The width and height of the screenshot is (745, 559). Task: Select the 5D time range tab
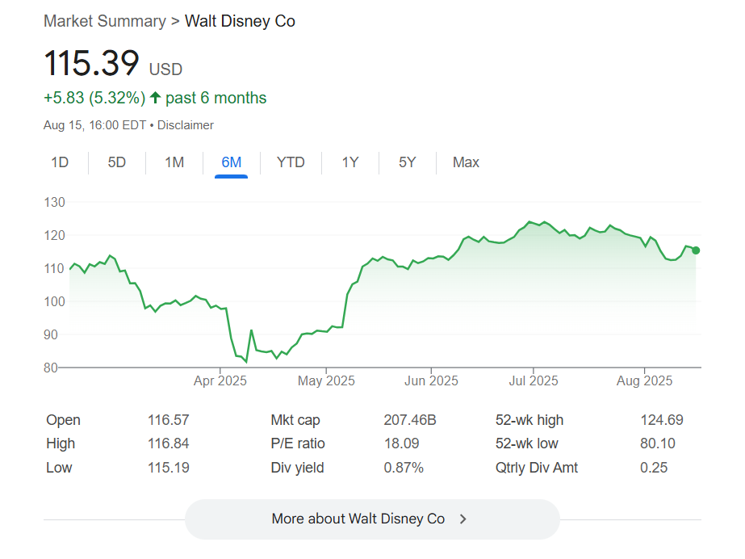pyautogui.click(x=117, y=162)
